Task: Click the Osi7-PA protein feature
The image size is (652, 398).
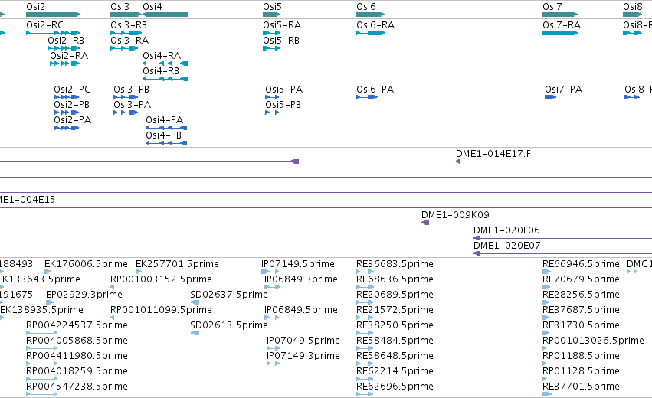Action: click(x=551, y=97)
